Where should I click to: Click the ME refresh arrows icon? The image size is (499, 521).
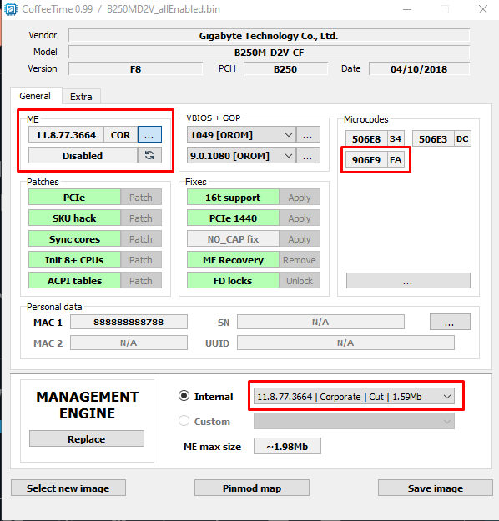click(x=149, y=155)
